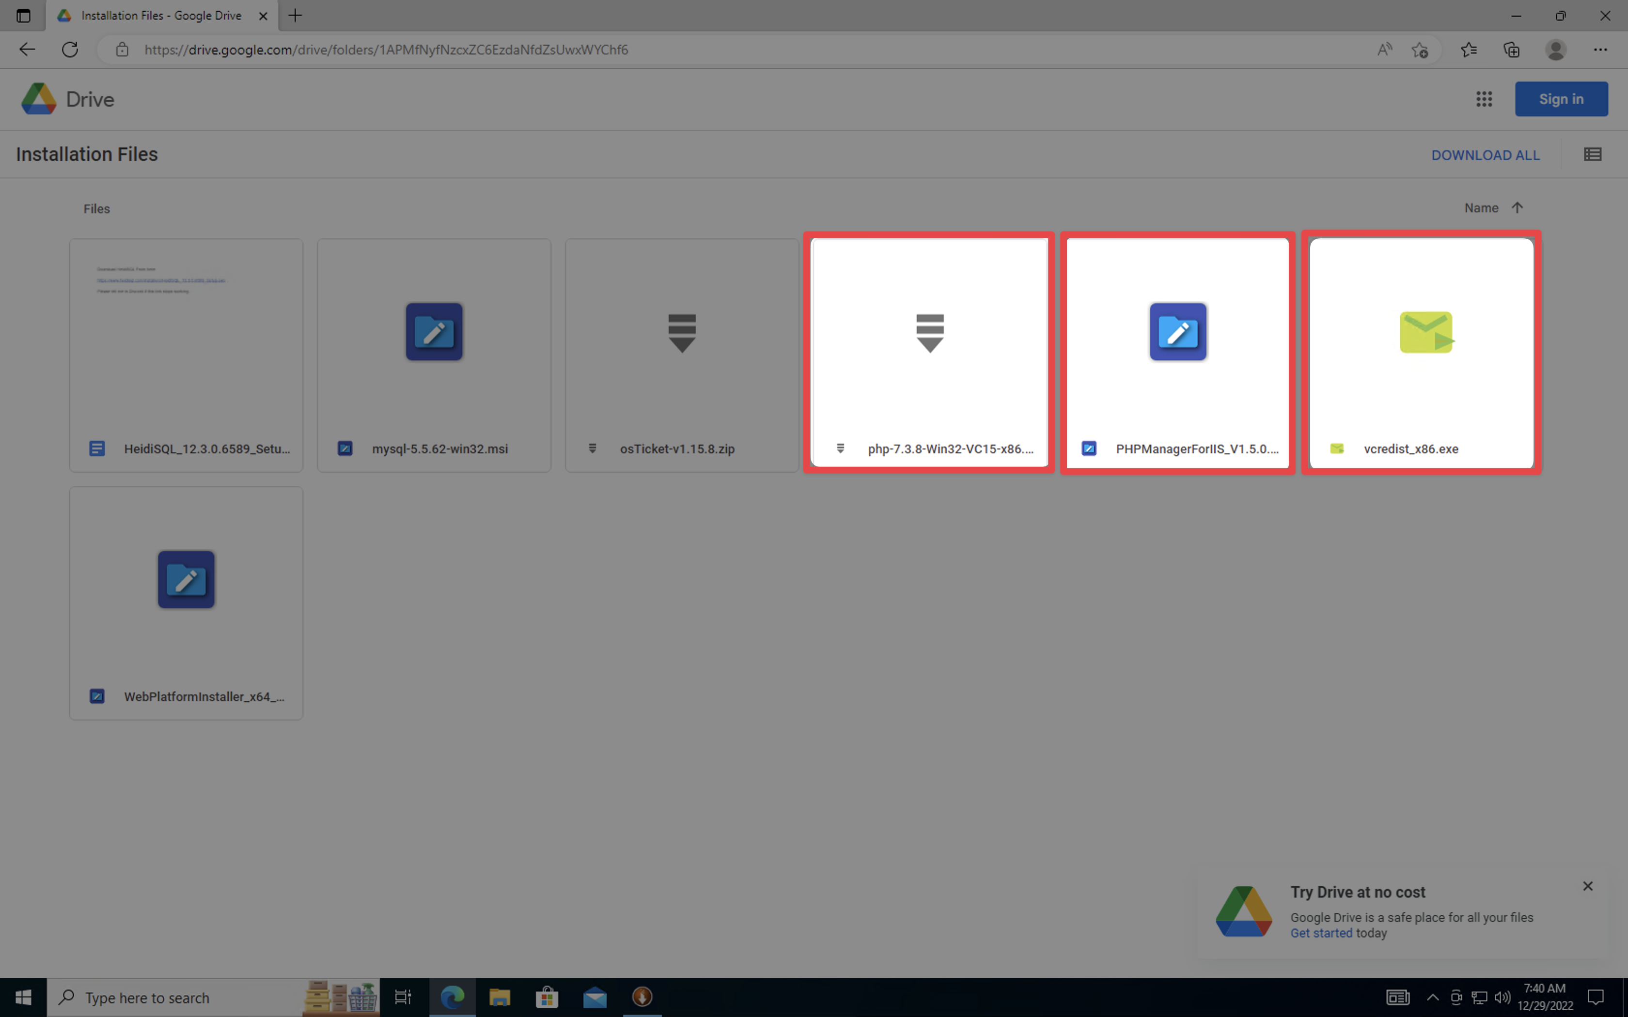Click the Get started link
Viewport: 1628px width, 1017px height.
tap(1320, 934)
